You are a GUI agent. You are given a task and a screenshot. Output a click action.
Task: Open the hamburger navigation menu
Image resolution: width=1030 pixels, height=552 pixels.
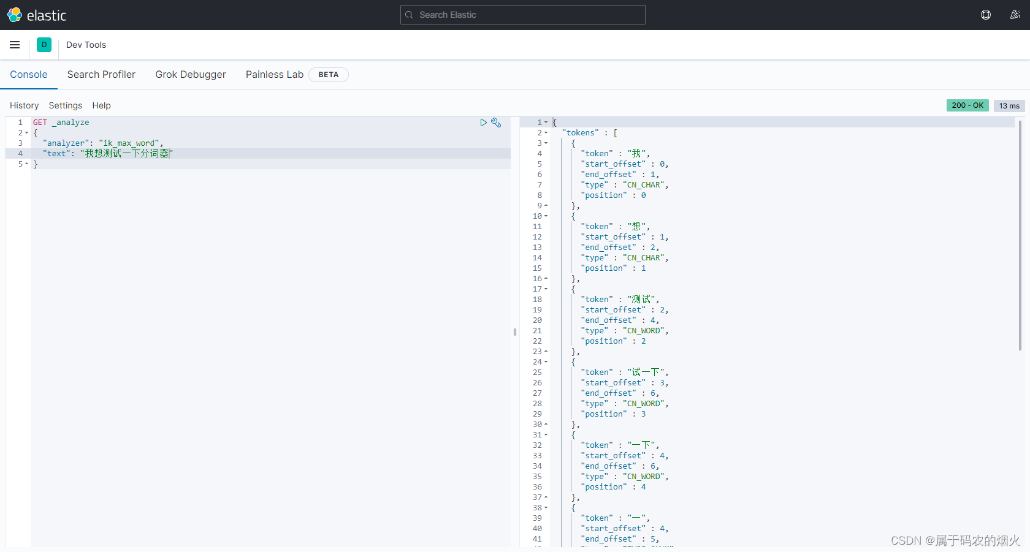coord(15,45)
